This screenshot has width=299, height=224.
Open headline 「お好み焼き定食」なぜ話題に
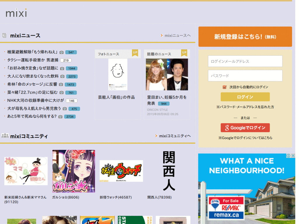tap(33, 68)
